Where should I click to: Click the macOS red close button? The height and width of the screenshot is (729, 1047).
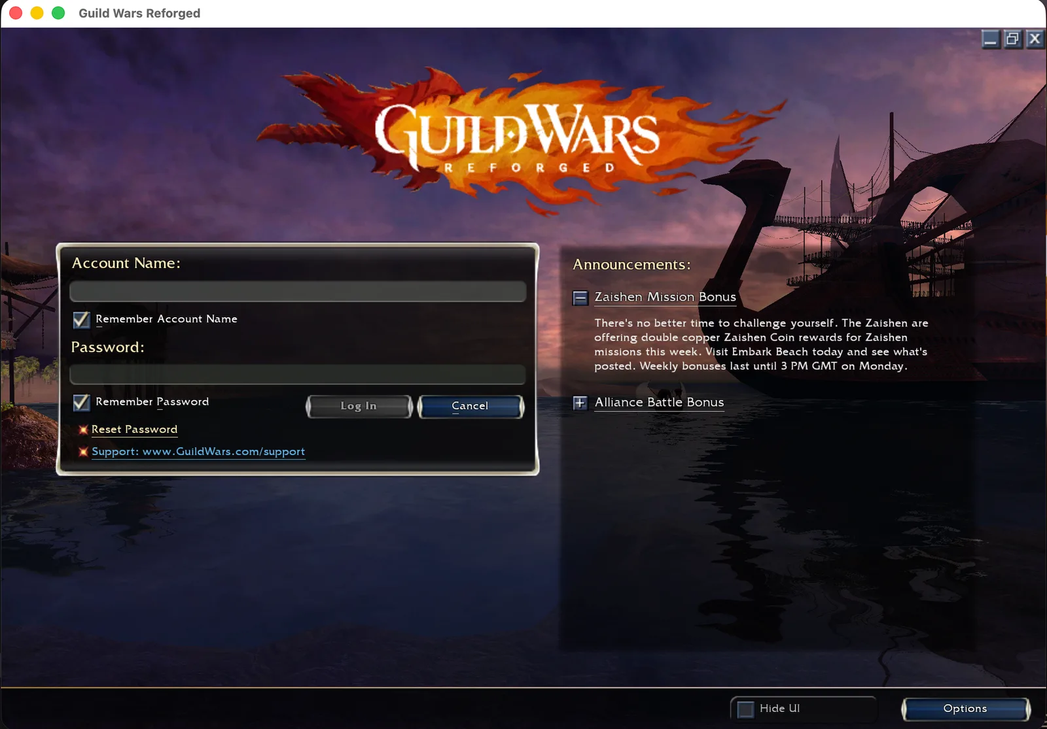(16, 13)
